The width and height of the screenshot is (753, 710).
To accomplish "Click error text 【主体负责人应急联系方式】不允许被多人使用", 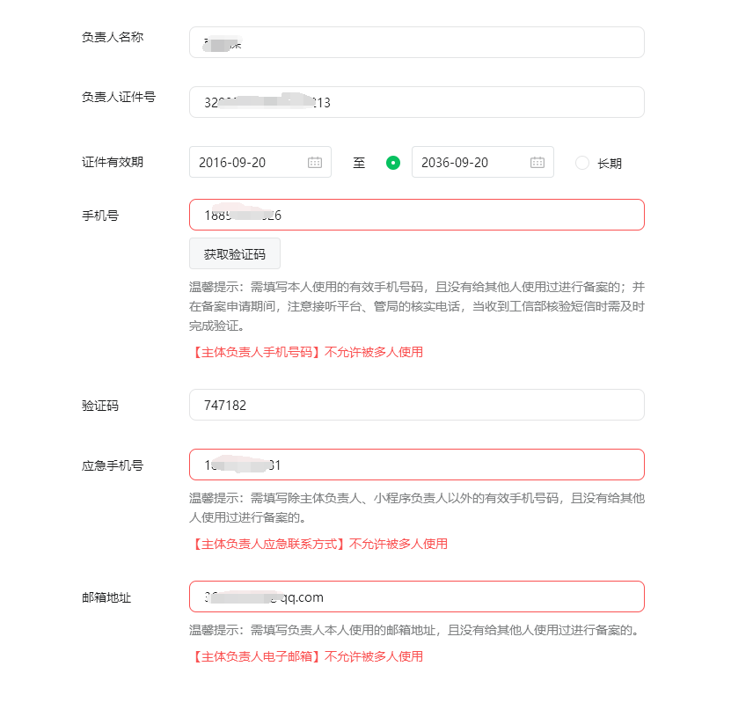I will tap(318, 544).
